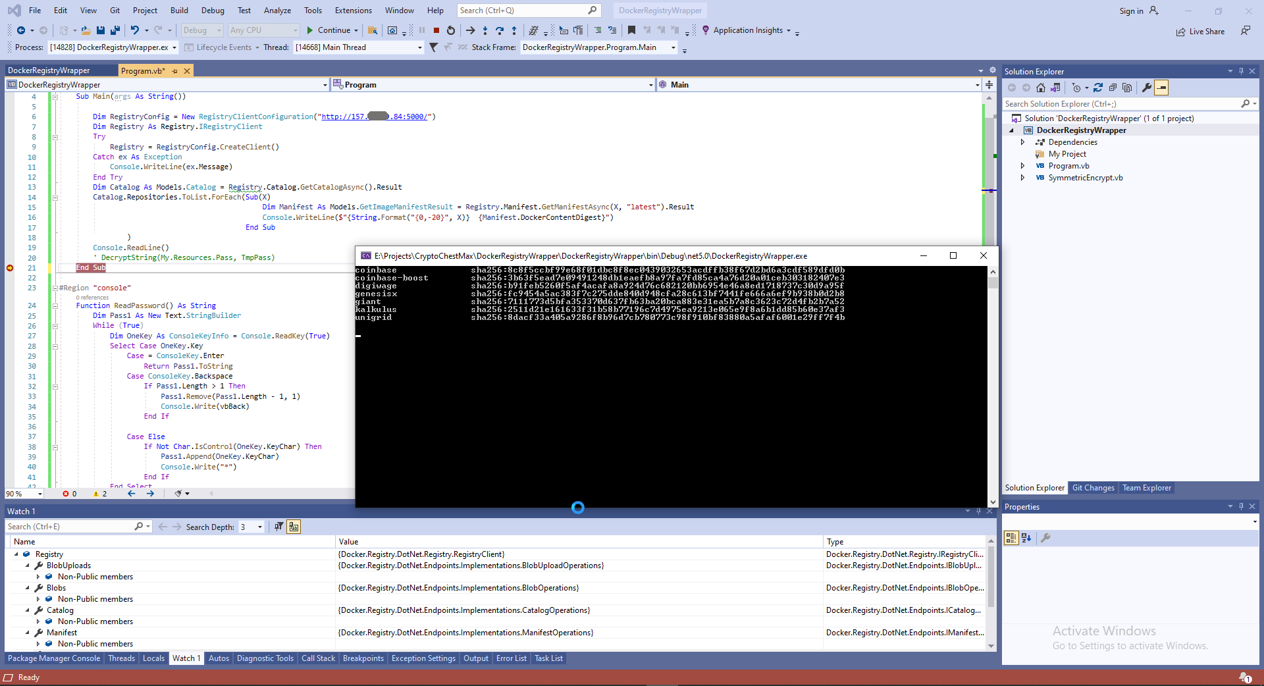Viewport: 1264px width, 686px height.
Task: Expand the Program.vb node
Action: [1022, 166]
